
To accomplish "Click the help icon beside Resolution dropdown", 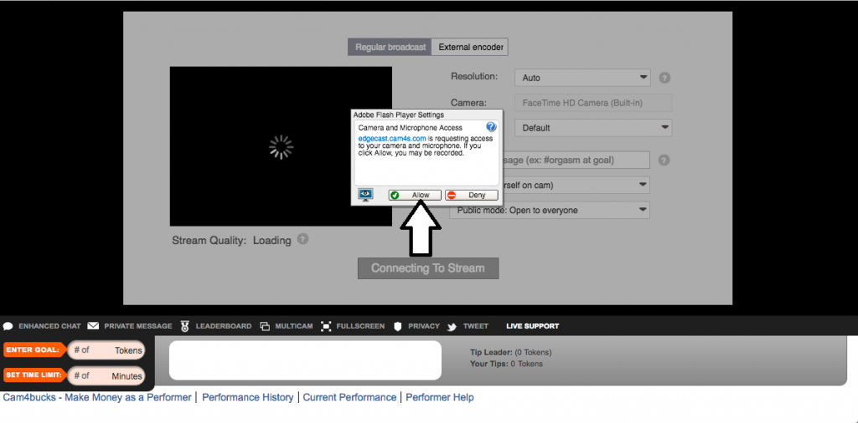I will 664,78.
